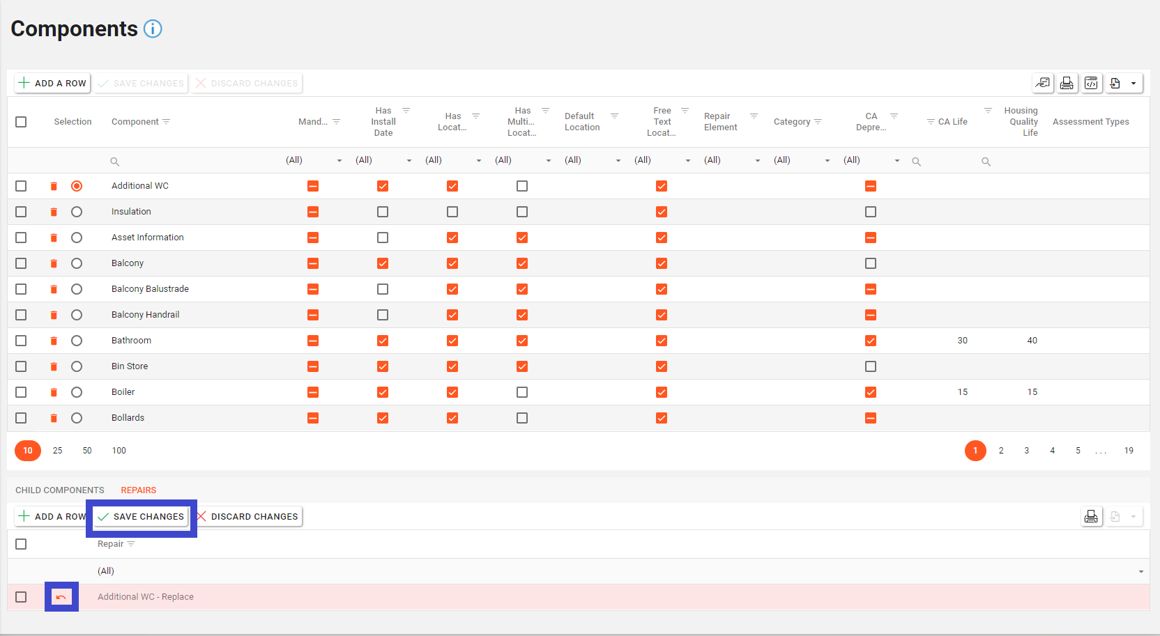Switch to the Child Components tab
This screenshot has height=636, width=1160.
point(60,490)
